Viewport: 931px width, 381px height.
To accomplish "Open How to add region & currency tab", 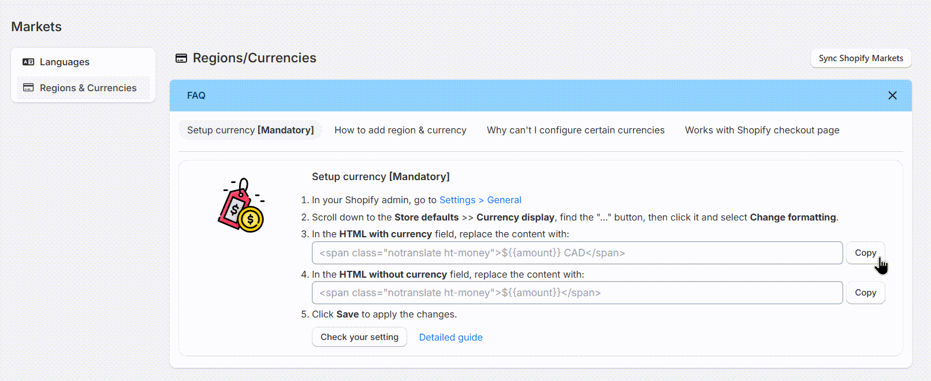I will click(x=400, y=130).
